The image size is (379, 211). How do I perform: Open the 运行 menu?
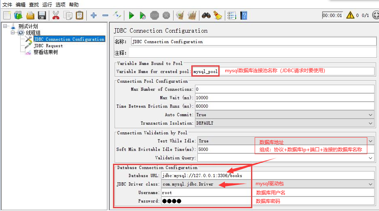[47, 5]
